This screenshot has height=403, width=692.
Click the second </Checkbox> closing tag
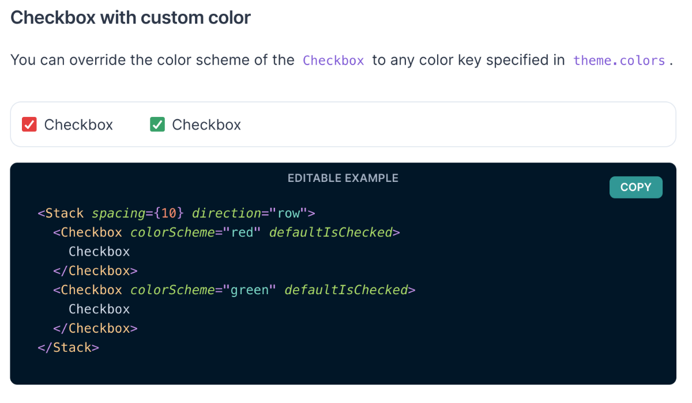(x=95, y=328)
